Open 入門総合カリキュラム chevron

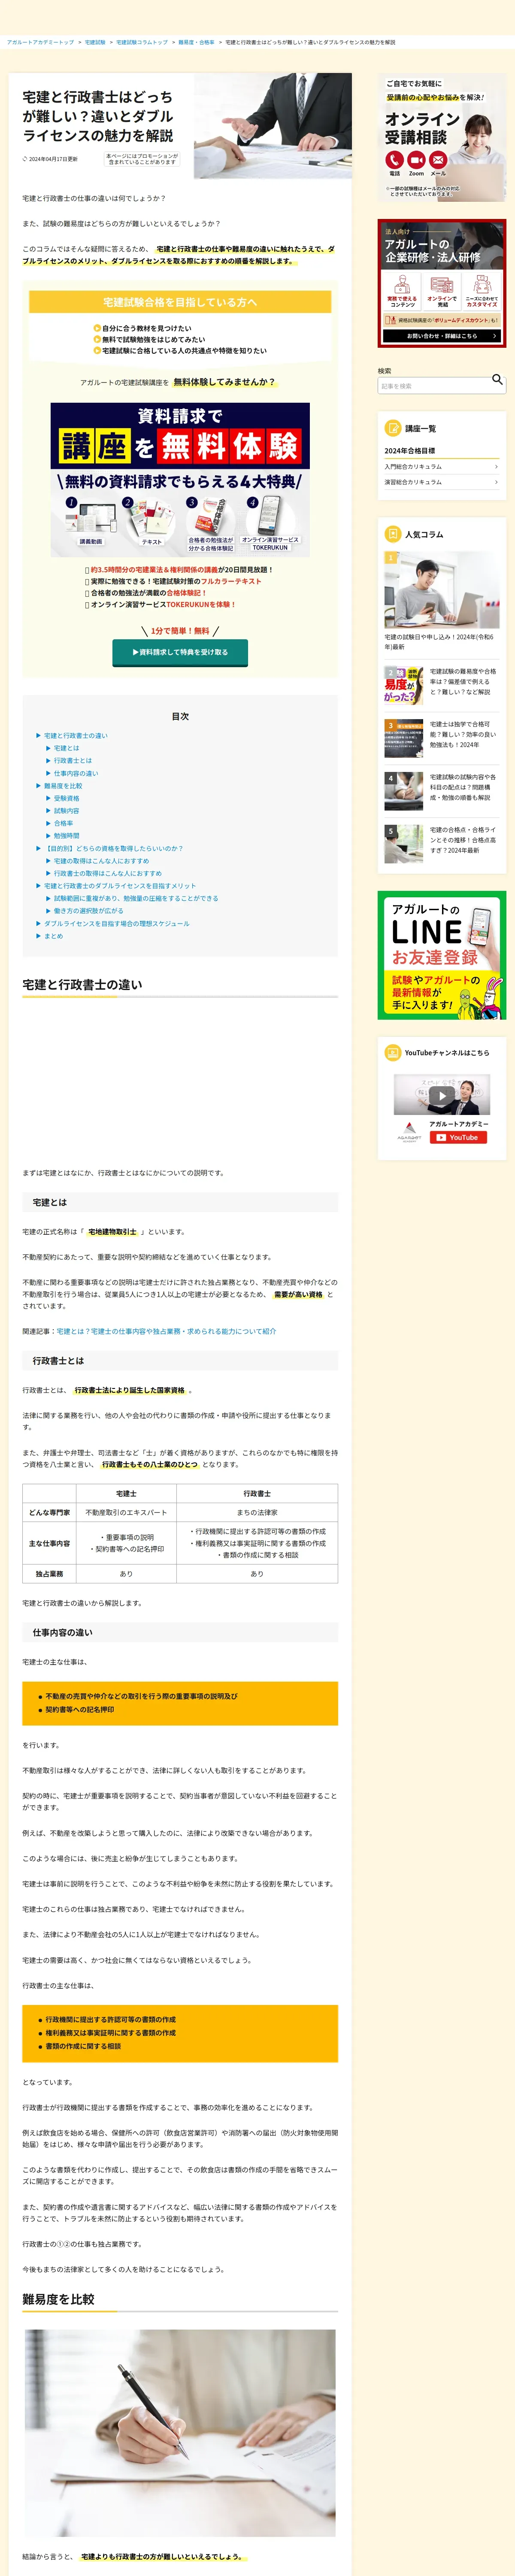[496, 467]
